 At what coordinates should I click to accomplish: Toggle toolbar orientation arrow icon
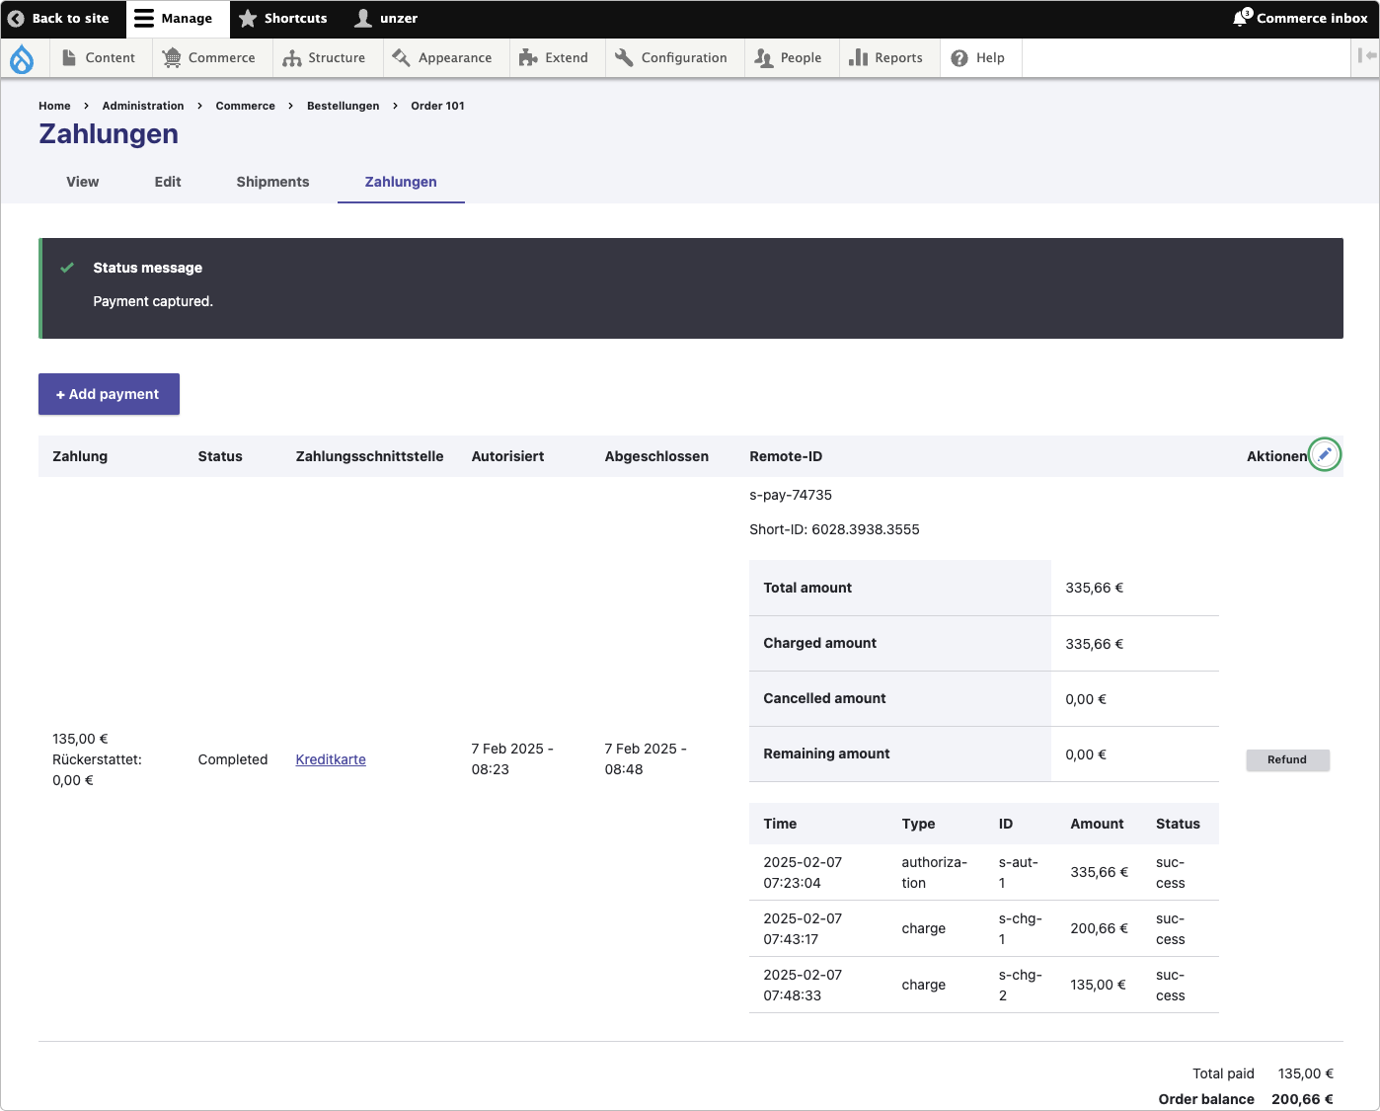(1367, 56)
